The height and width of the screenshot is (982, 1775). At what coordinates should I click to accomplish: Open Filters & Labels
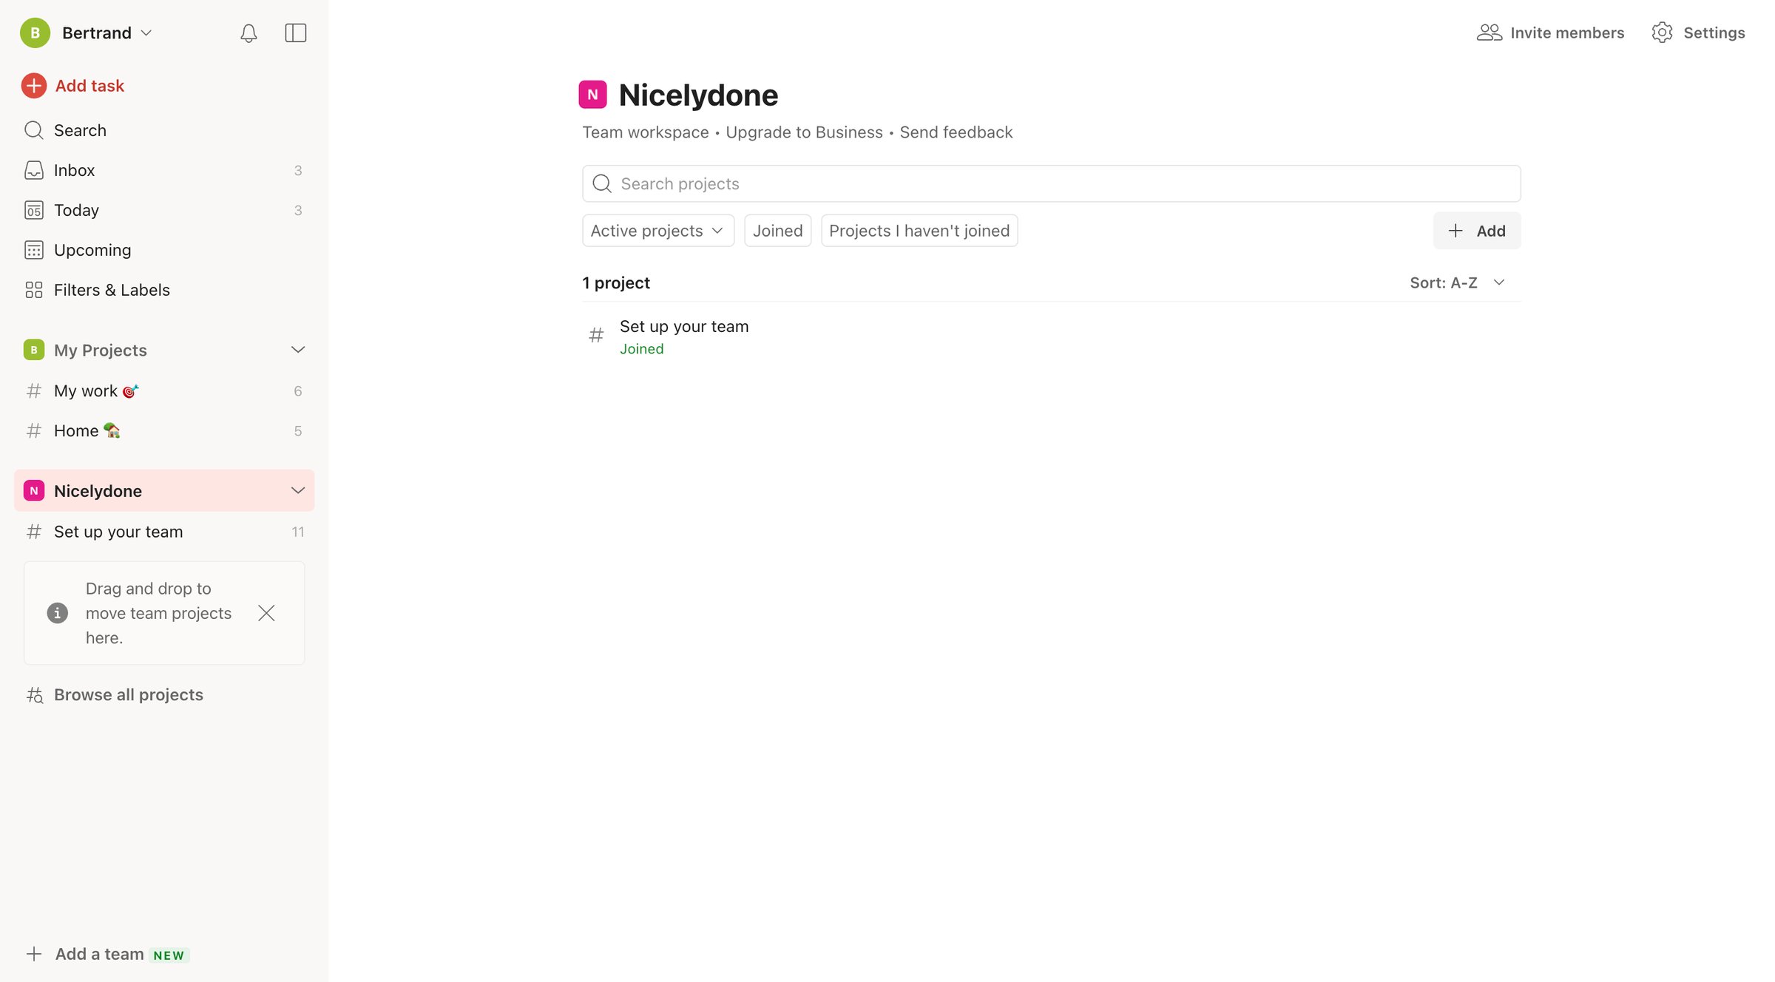(x=164, y=290)
